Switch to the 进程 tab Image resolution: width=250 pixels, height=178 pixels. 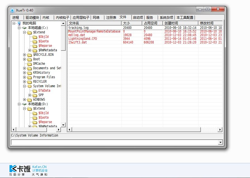click(16, 18)
